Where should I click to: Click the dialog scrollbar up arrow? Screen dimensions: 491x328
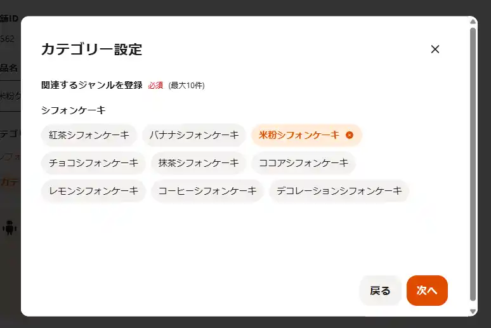[473, 23]
